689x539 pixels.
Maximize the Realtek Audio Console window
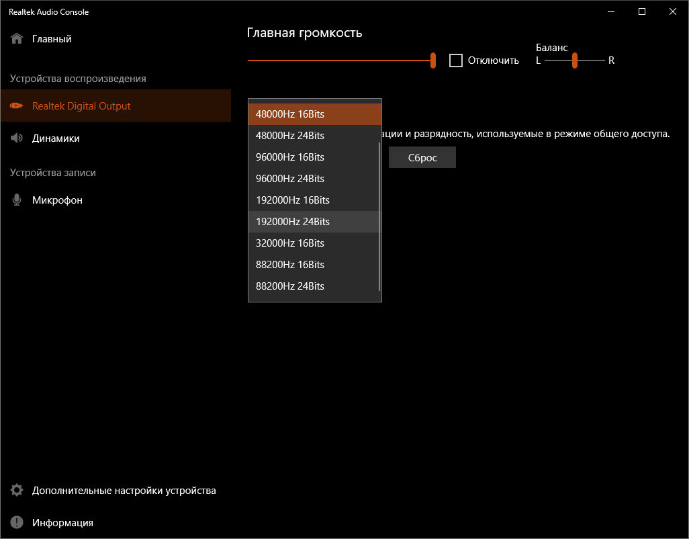point(641,12)
